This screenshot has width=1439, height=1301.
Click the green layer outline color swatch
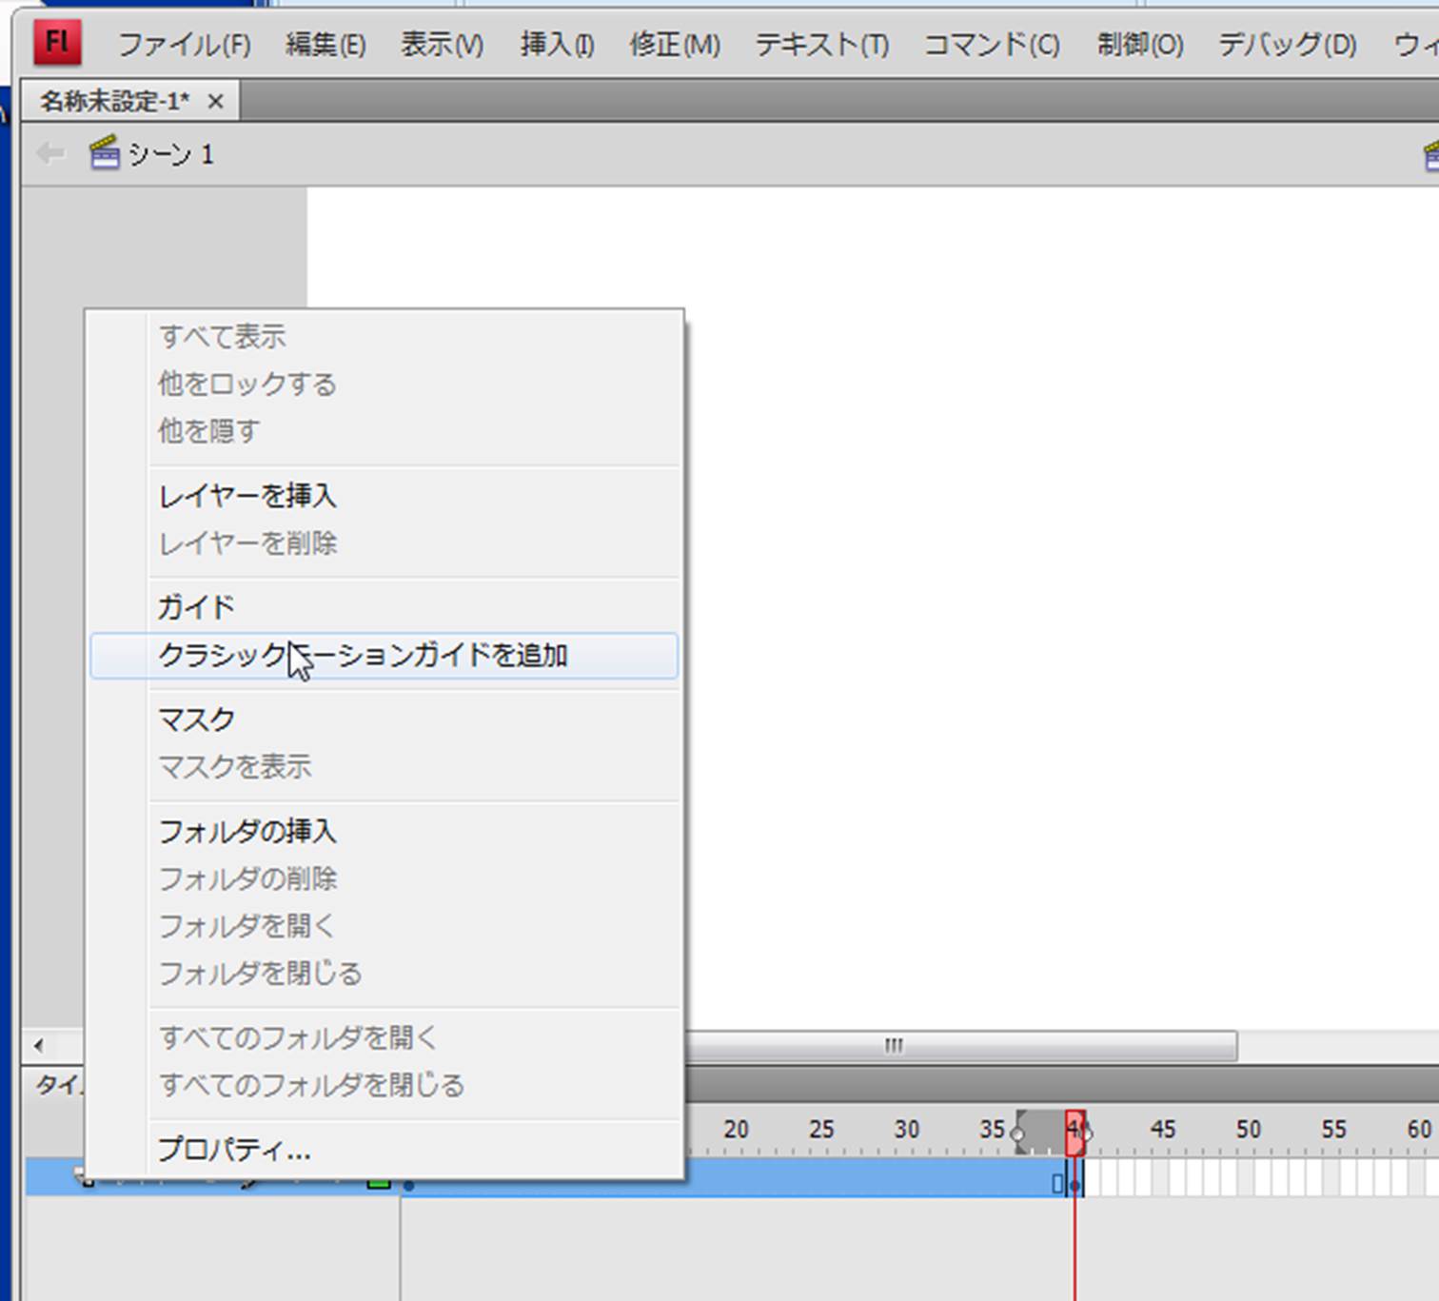379,1182
